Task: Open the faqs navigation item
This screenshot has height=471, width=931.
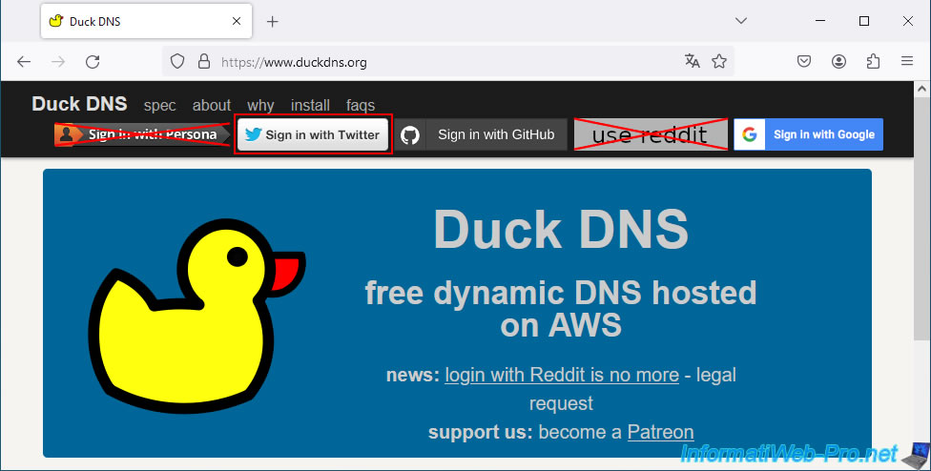Action: pos(361,106)
